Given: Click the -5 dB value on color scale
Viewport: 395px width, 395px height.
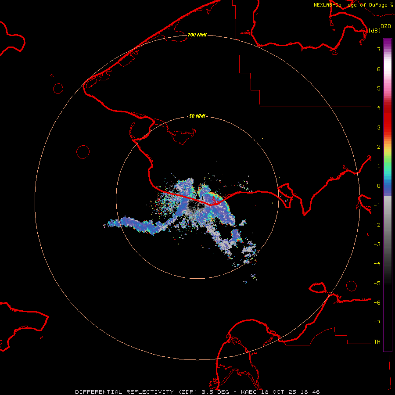Looking at the screenshot, I should (377, 284).
